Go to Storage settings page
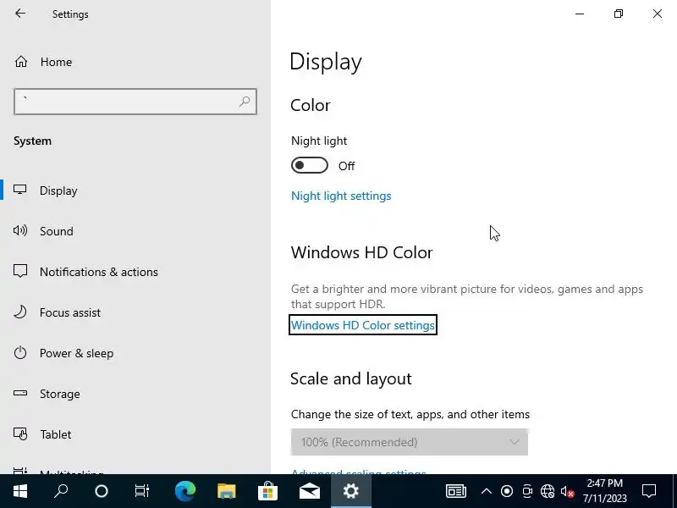The image size is (677, 508). 59,394
